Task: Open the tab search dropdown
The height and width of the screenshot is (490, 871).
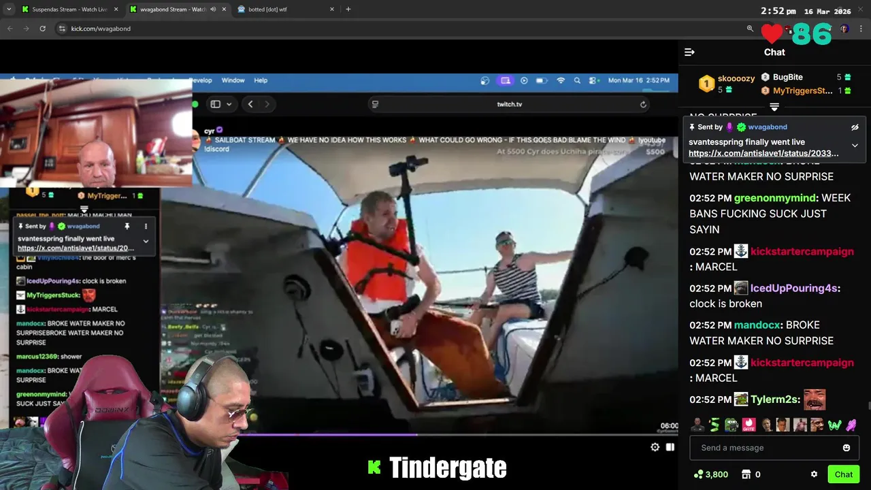Action: click(9, 10)
